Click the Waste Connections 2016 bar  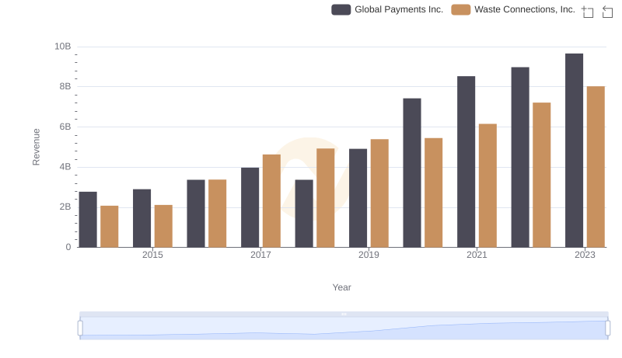pos(218,214)
